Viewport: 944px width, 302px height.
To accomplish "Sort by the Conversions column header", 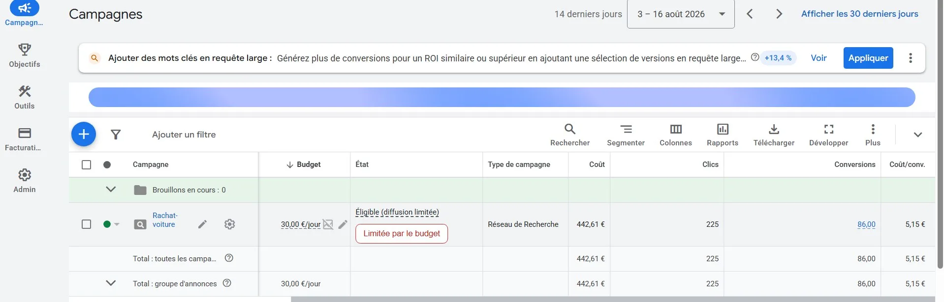I will tap(855, 165).
